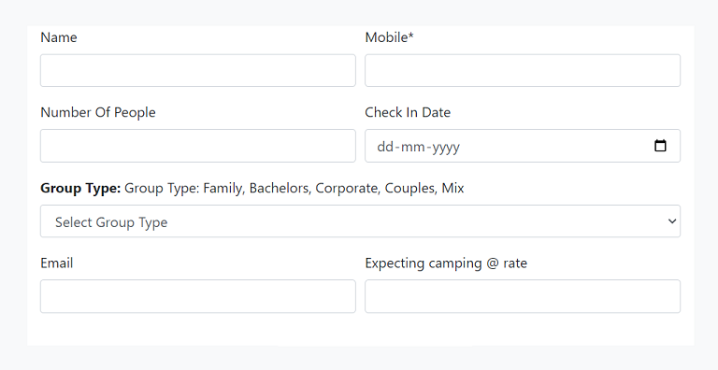Viewport: 718px width, 370px height.
Task: Focus the Expecting camping @ rate field
Action: (x=523, y=296)
